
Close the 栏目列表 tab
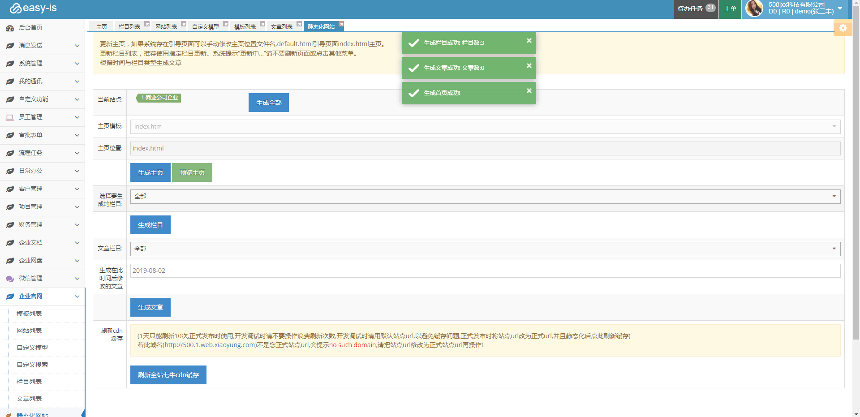click(147, 24)
